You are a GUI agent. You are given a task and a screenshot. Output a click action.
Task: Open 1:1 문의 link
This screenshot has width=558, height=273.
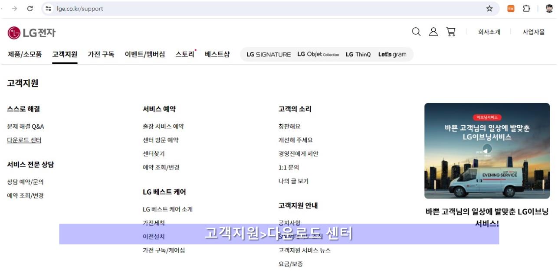pos(289,168)
